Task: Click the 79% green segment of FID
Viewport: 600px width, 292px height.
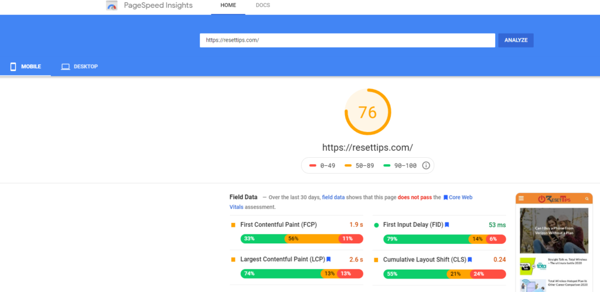Action: point(427,239)
